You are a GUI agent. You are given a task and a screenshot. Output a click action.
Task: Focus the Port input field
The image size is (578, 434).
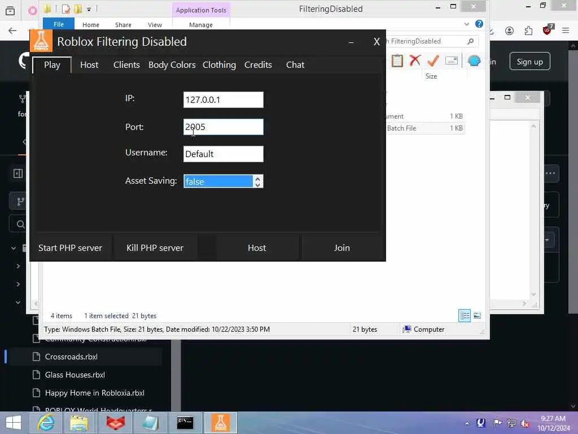point(224,127)
